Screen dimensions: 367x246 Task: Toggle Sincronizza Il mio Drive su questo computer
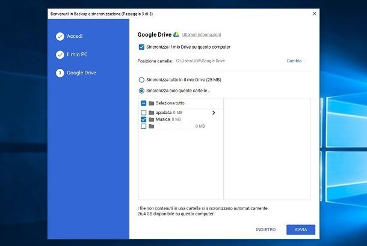(141, 47)
